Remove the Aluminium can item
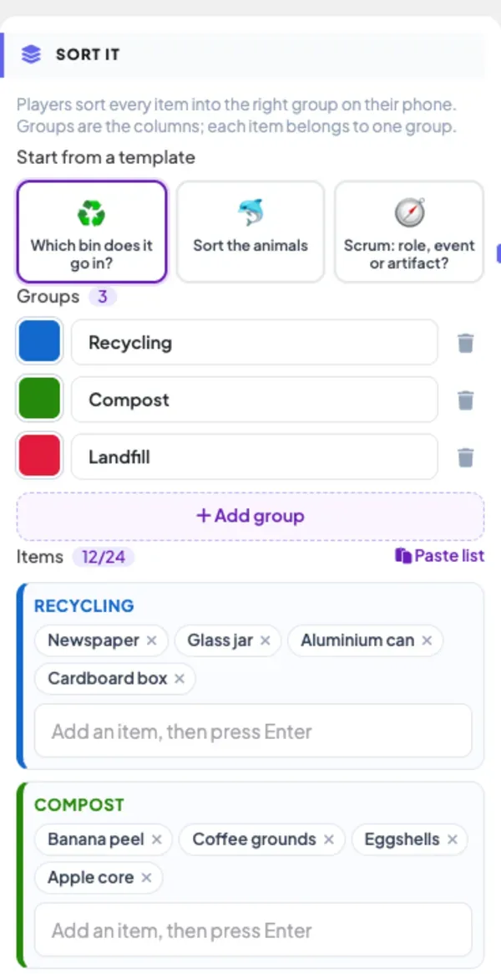This screenshot has width=501, height=974. point(427,640)
